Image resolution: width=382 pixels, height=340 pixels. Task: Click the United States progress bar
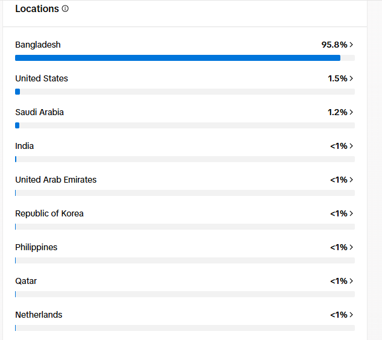(185, 92)
